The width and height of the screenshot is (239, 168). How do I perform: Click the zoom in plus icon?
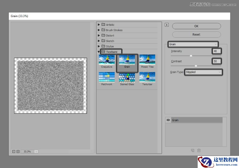click(18, 151)
